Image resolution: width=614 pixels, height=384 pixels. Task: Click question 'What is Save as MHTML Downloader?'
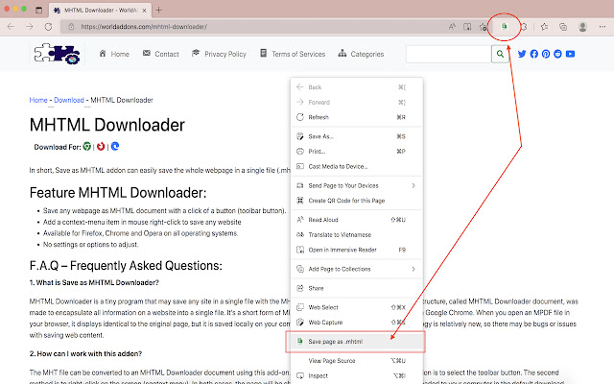pyautogui.click(x=94, y=282)
